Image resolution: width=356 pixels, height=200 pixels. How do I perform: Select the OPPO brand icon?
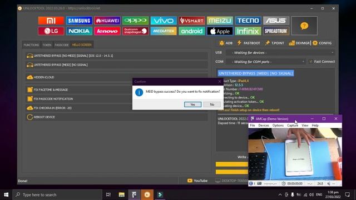click(135, 21)
